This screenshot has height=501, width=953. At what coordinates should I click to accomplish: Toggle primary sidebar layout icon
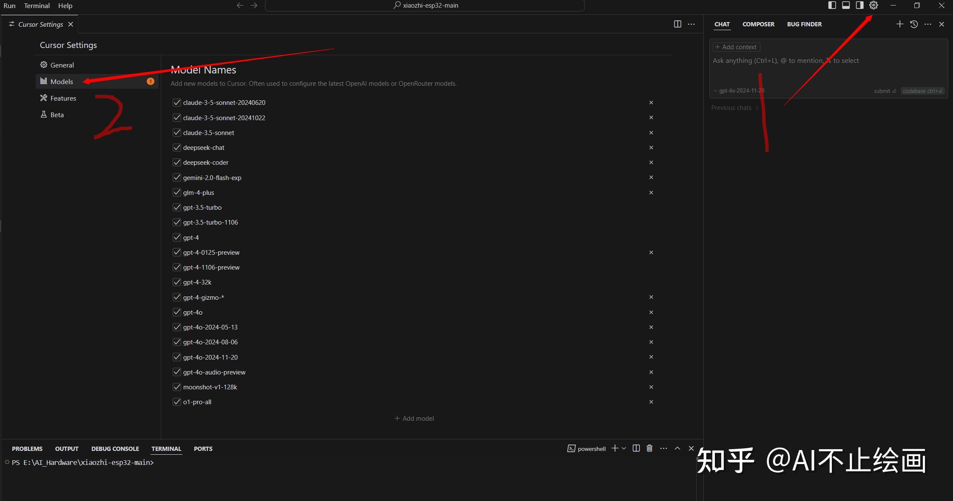pos(832,6)
